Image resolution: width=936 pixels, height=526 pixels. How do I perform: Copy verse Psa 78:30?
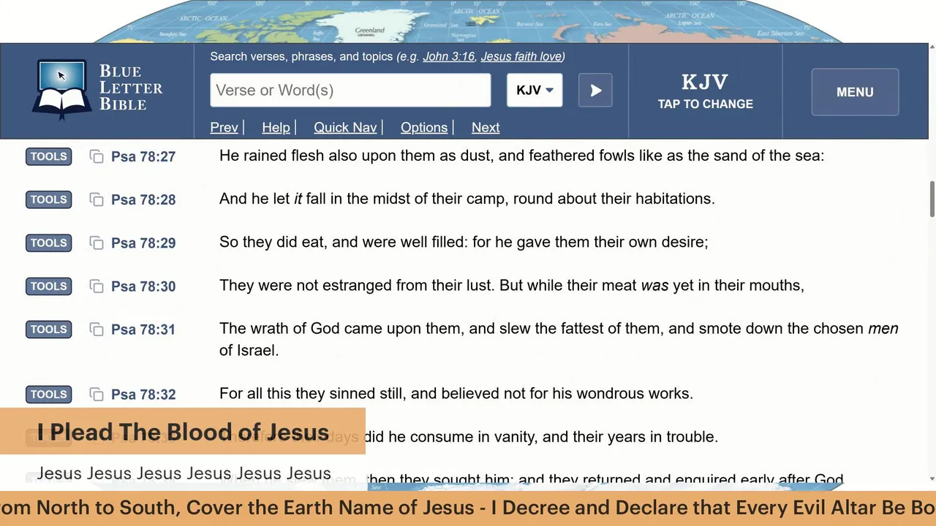(97, 286)
